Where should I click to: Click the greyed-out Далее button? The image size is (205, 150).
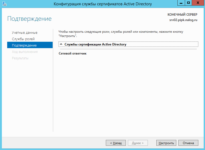138,143
